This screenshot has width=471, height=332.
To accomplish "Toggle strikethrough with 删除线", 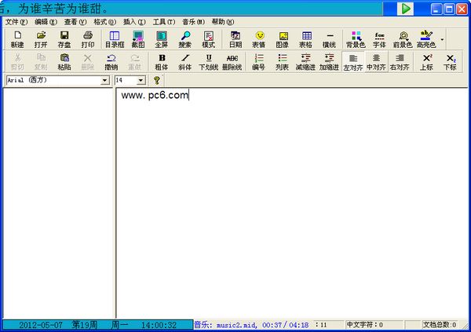I will pyautogui.click(x=232, y=61).
